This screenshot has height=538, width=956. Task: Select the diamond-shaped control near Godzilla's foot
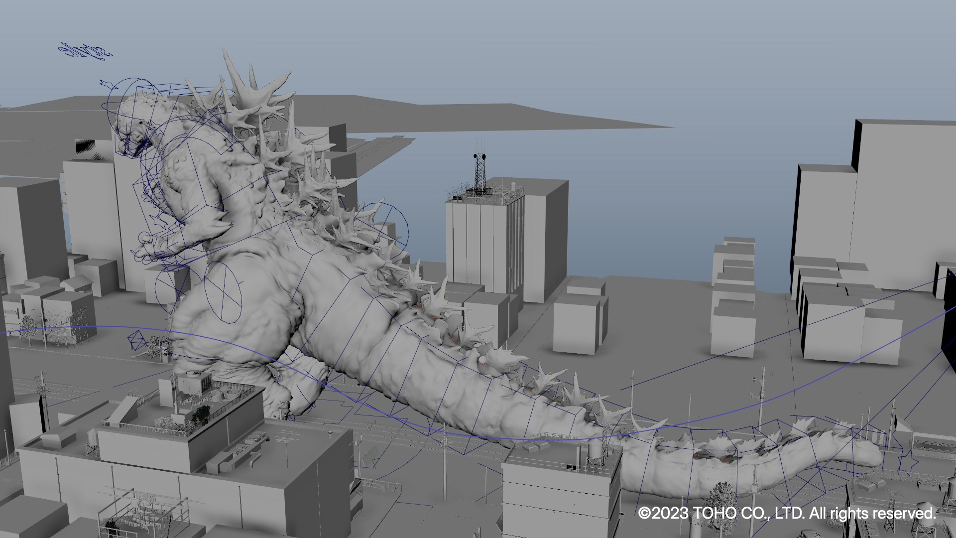point(137,340)
